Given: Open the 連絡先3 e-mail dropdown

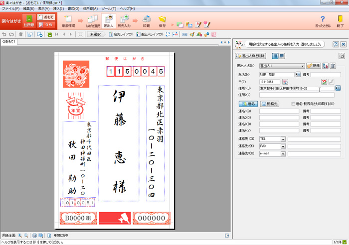Looking at the screenshot, I should point(283,154).
